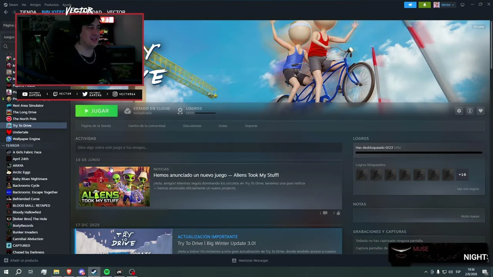Open the Windows Start menu
This screenshot has height=277, width=493.
point(6,272)
